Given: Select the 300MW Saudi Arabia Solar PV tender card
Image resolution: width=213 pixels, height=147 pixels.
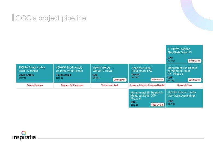Looking at the screenshot, I should point(34,73).
